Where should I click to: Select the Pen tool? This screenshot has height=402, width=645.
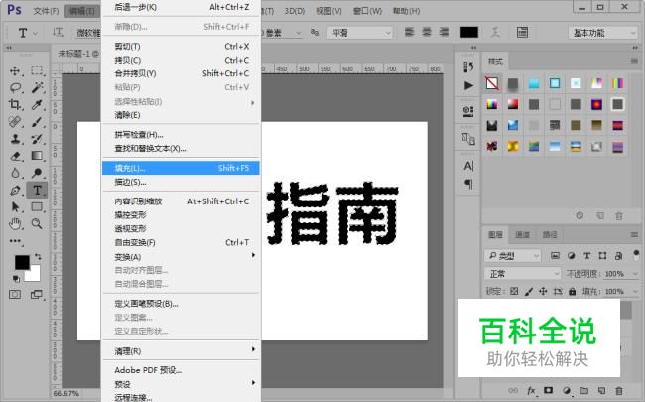(x=15, y=191)
